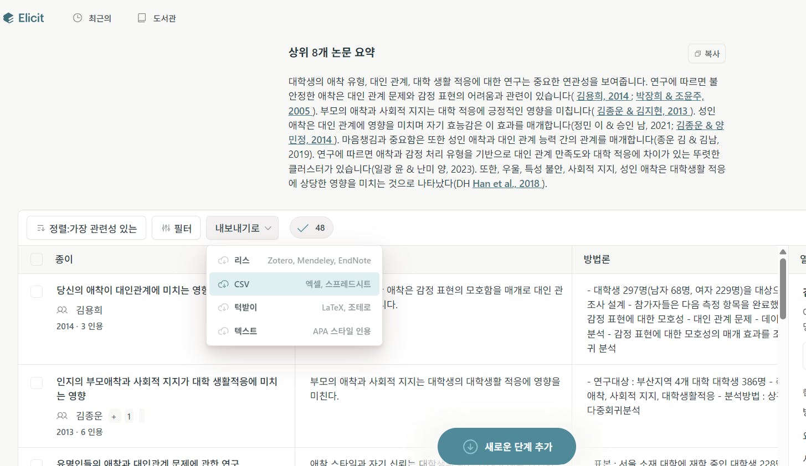Open the 필터 filter sliders icon
The width and height of the screenshot is (806, 466).
click(x=166, y=228)
